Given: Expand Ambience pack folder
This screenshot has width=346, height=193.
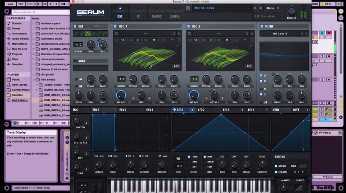Looking at the screenshot, I should pos(34,23).
